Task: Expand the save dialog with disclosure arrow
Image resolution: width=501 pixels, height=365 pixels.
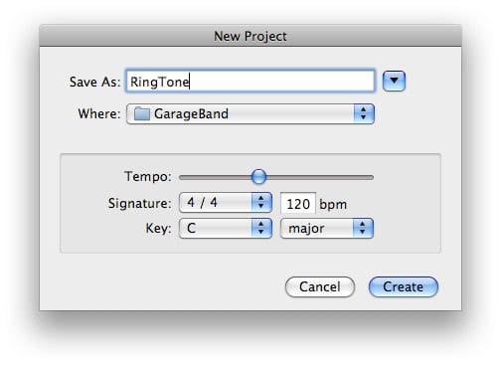Action: click(394, 81)
